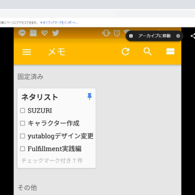Select the 固定済み section label

(x=30, y=77)
